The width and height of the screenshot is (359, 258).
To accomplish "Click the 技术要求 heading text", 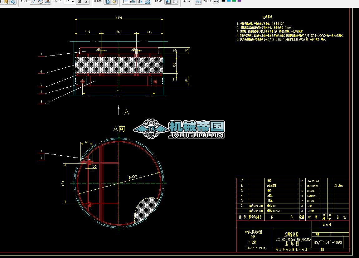I will 267,17.
